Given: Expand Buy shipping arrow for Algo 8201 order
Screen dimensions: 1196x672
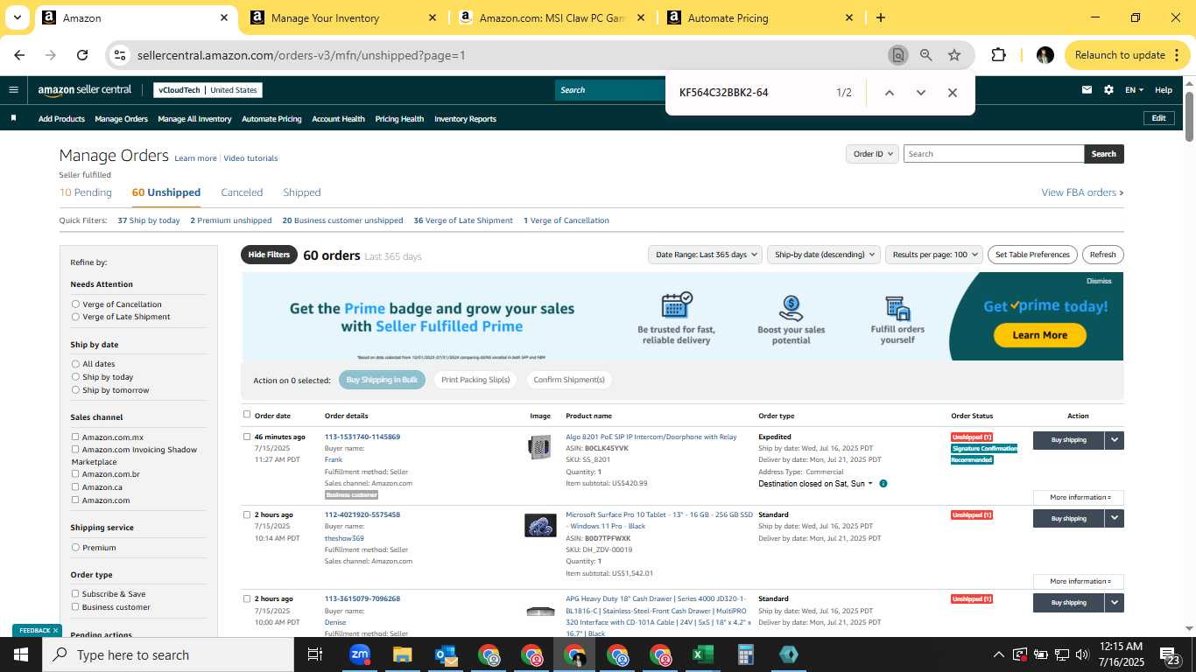Looking at the screenshot, I should coord(1114,440).
